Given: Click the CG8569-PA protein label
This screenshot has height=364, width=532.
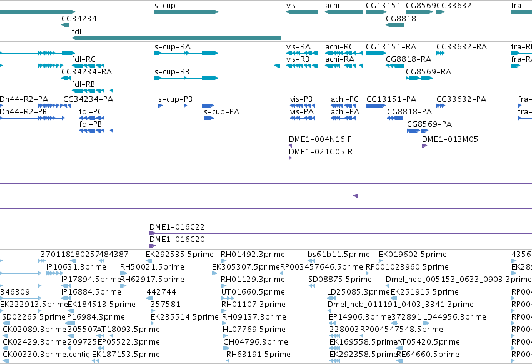Looking at the screenshot, I should click(x=429, y=124).
